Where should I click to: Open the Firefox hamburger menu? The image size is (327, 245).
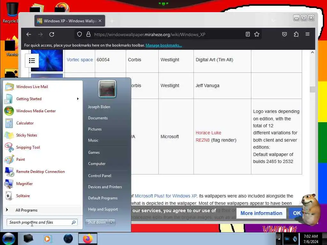click(308, 34)
